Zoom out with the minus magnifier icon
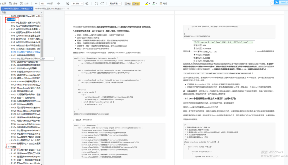The image size is (288, 165). coord(68,3)
